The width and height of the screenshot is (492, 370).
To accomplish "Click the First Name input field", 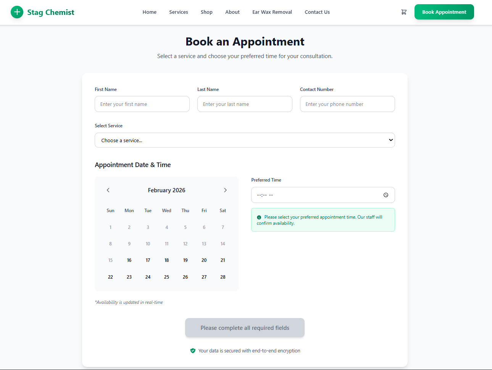I will coord(142,104).
